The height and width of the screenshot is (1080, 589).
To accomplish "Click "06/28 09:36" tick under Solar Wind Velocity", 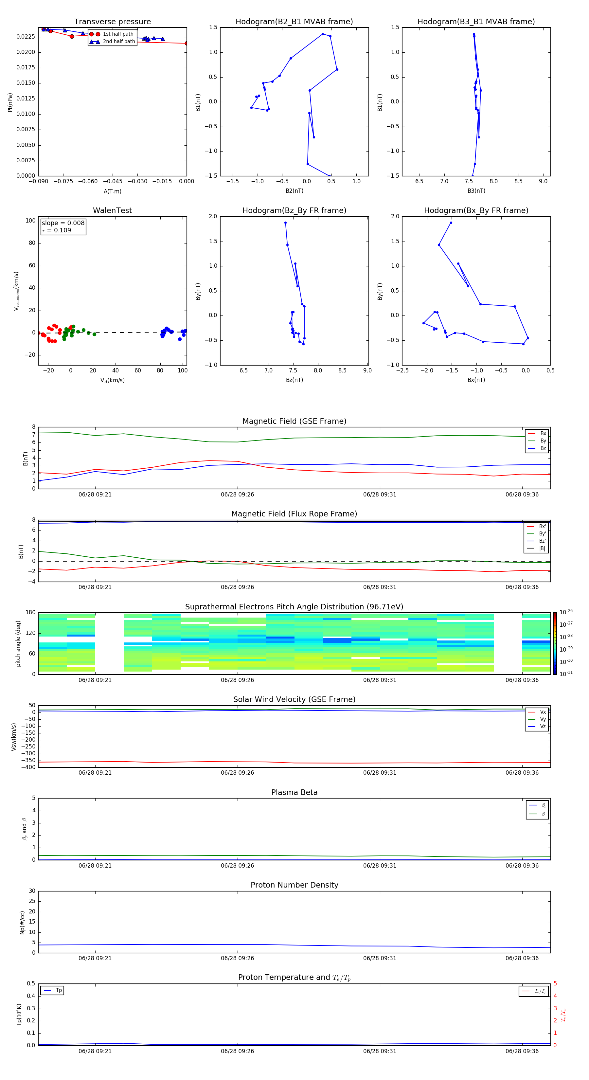I will pos(522,773).
